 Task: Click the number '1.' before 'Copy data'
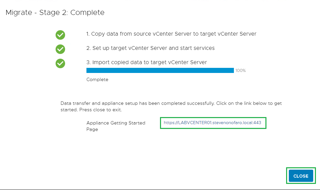click(x=88, y=34)
